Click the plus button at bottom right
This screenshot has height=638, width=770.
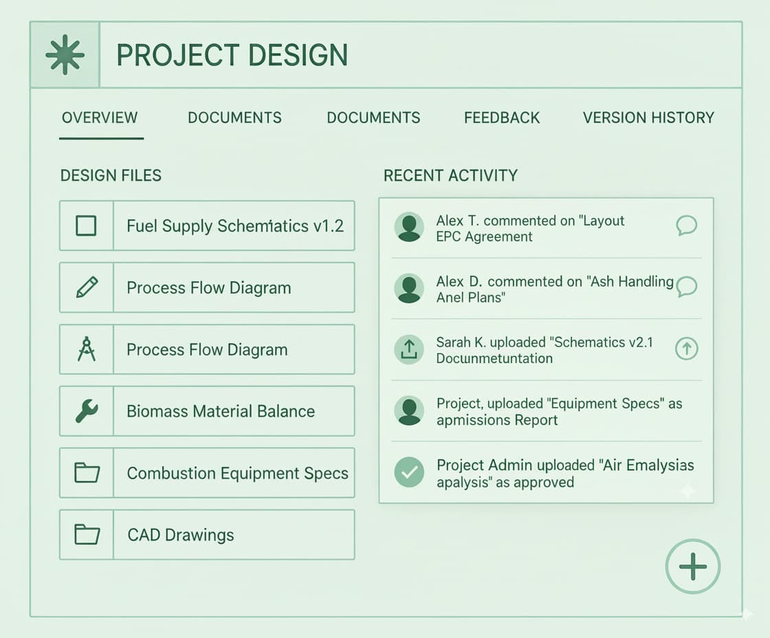pyautogui.click(x=693, y=567)
